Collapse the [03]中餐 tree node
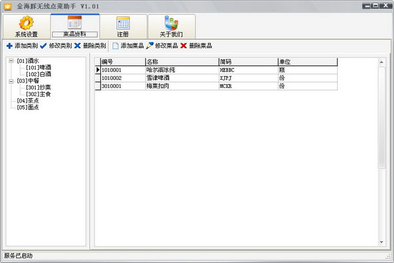 pyautogui.click(x=11, y=81)
